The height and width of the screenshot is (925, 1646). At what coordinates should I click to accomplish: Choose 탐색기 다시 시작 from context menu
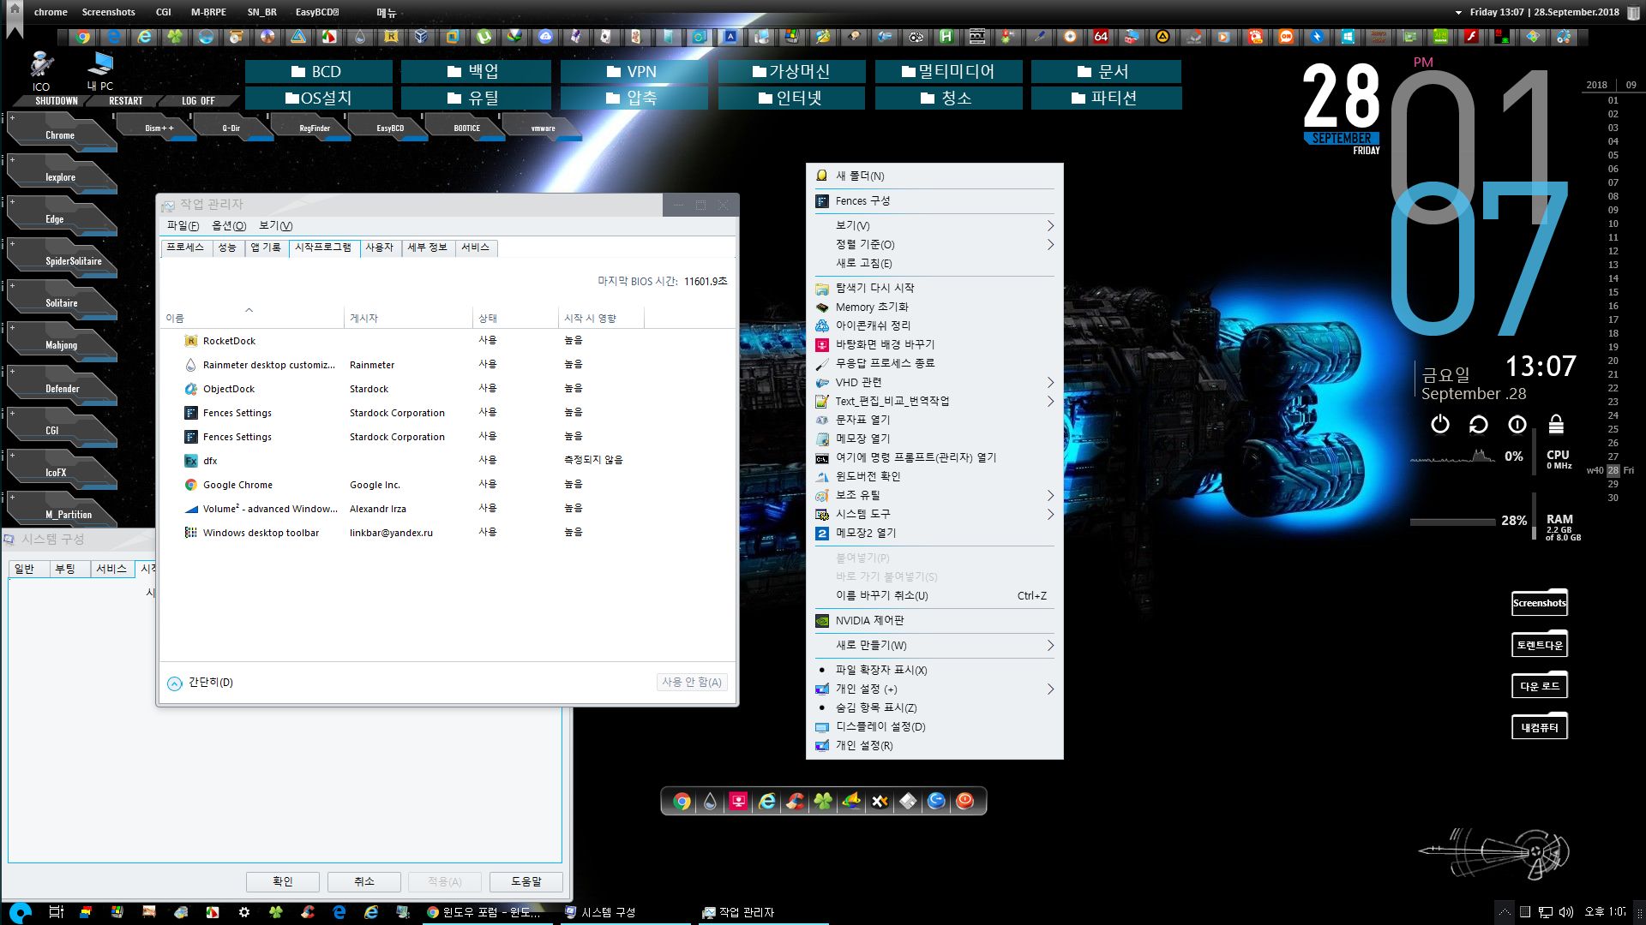click(x=934, y=288)
